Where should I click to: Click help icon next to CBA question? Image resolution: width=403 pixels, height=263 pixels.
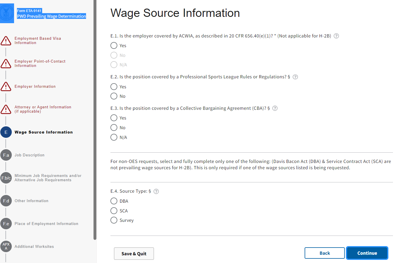click(x=275, y=108)
